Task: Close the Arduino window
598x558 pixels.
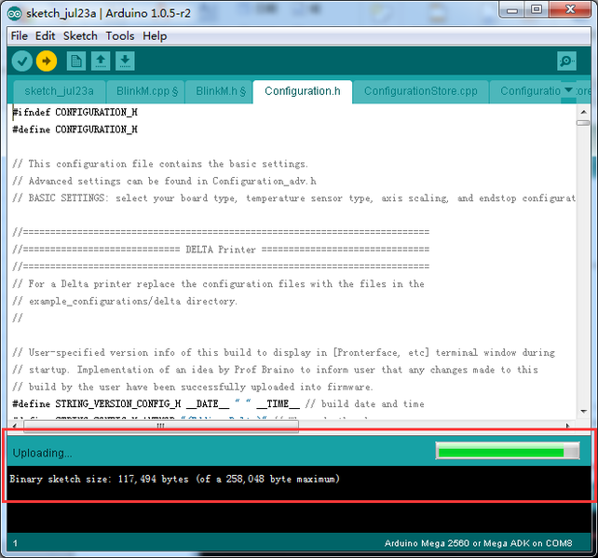Action: [x=570, y=9]
